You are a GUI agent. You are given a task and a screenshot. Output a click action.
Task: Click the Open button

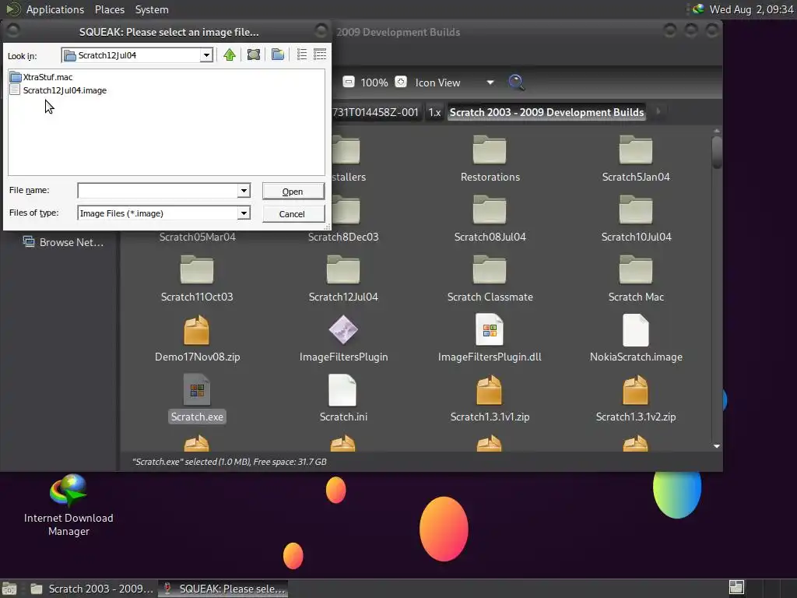click(x=293, y=192)
